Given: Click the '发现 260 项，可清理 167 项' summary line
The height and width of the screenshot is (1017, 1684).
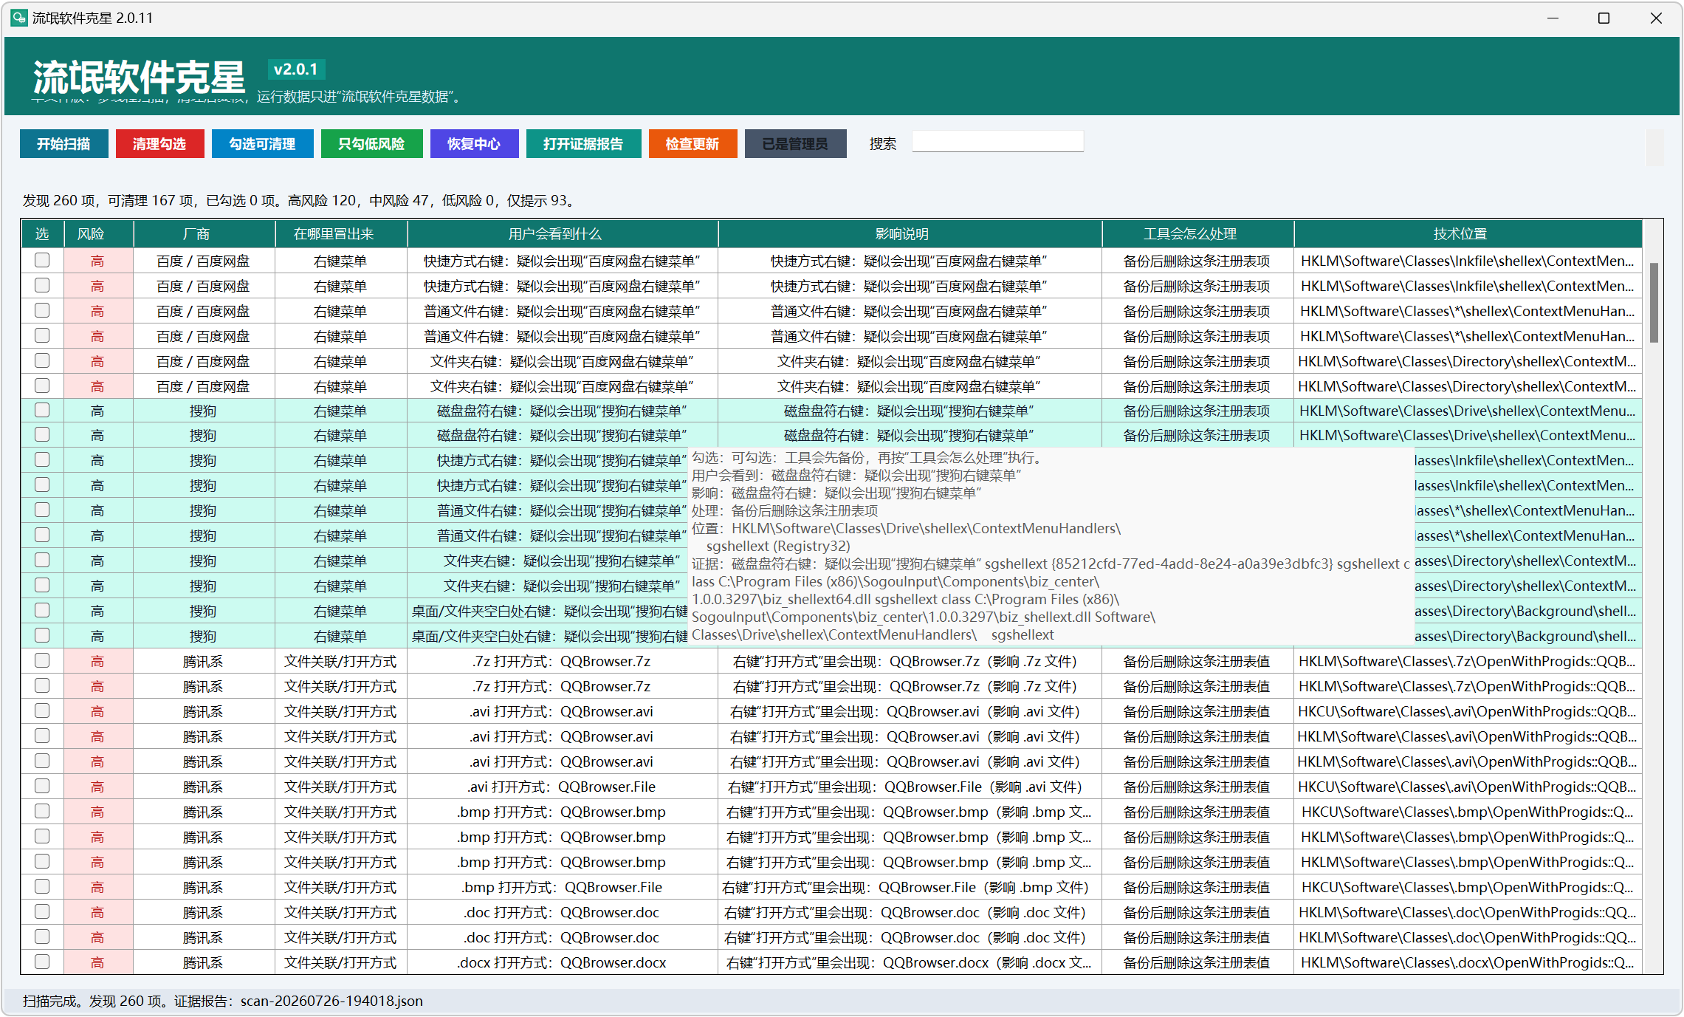Looking at the screenshot, I should 298,201.
